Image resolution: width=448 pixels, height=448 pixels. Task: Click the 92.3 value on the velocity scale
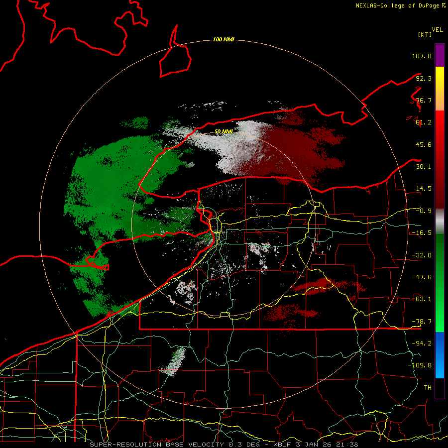point(424,78)
